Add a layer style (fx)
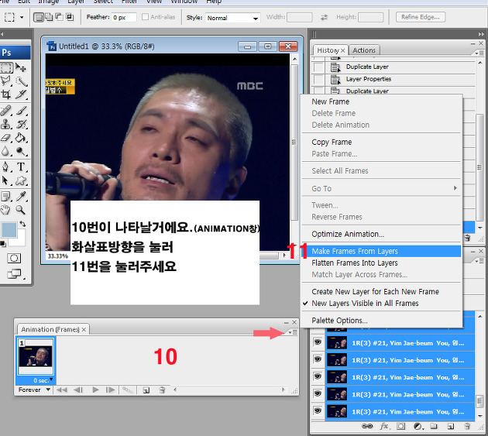The image size is (488, 436). [384, 426]
